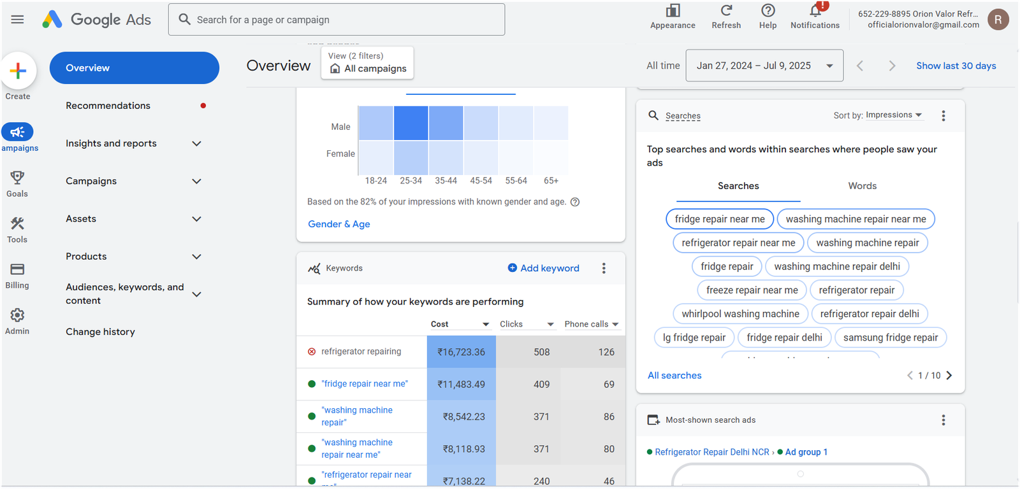Open the date range dropdown
The height and width of the screenshot is (489, 1020).
click(764, 66)
